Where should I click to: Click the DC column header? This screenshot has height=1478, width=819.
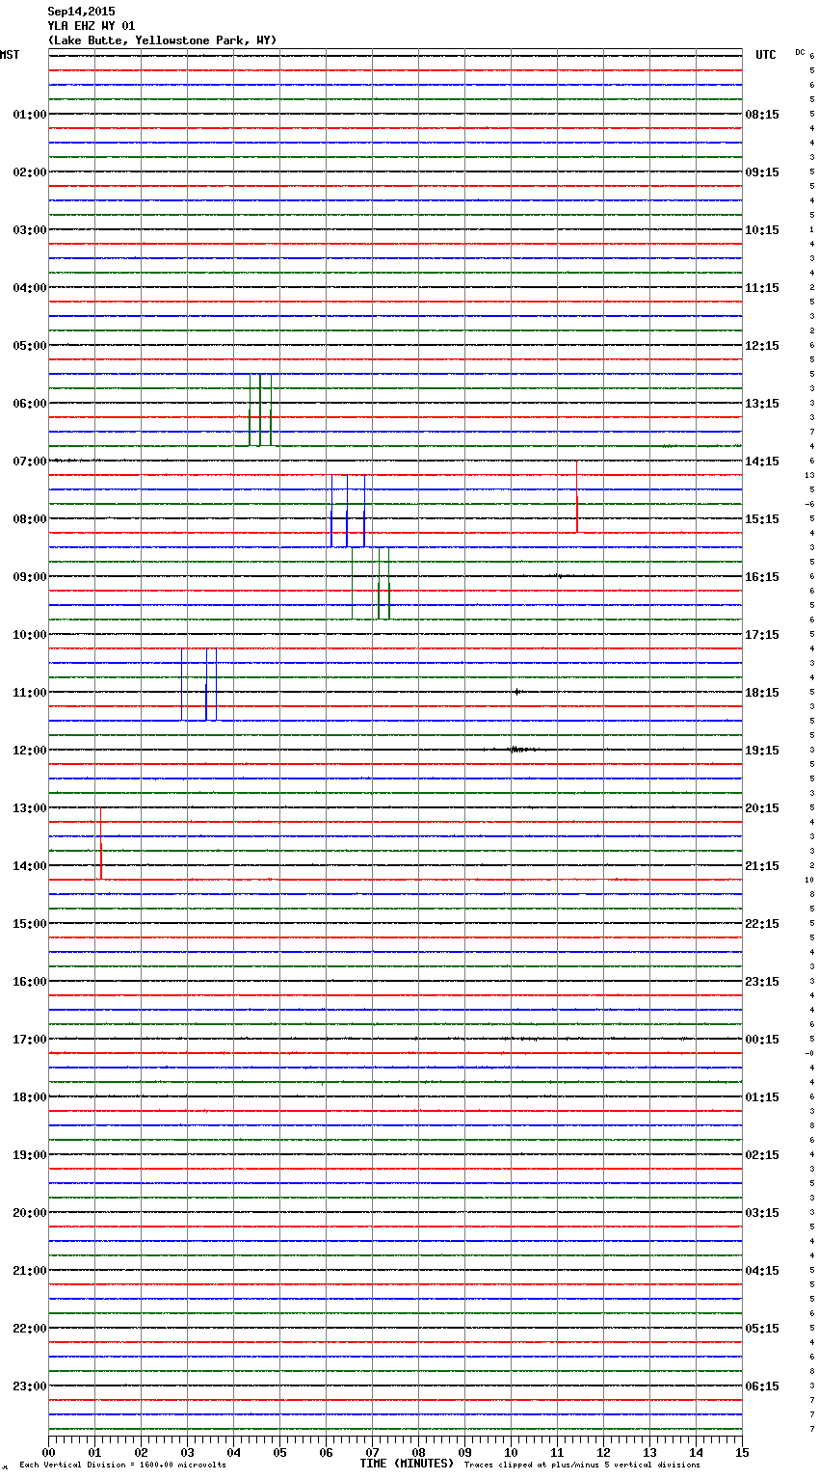[800, 51]
